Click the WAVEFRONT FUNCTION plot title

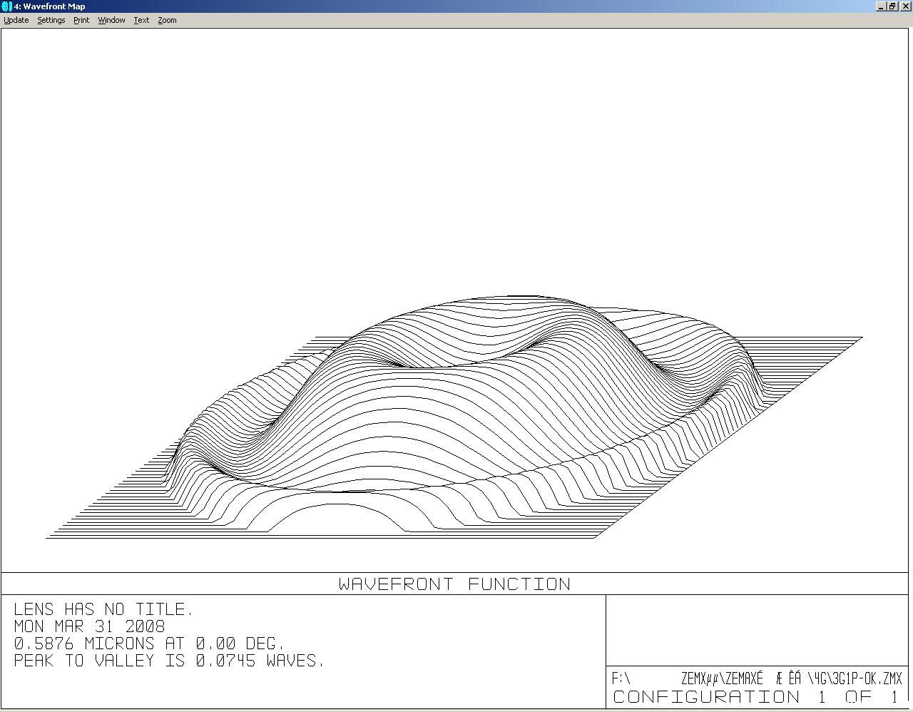[x=454, y=584]
